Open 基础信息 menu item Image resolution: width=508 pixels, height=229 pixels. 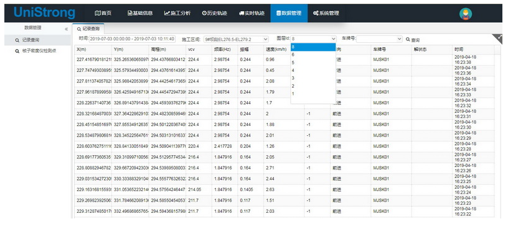[140, 13]
